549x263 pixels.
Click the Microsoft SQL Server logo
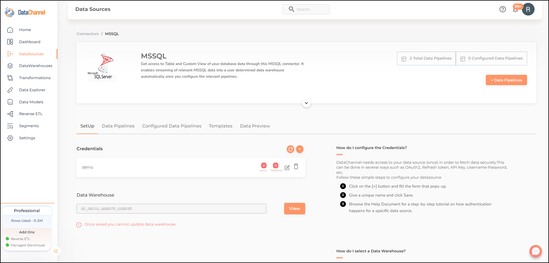pos(102,67)
